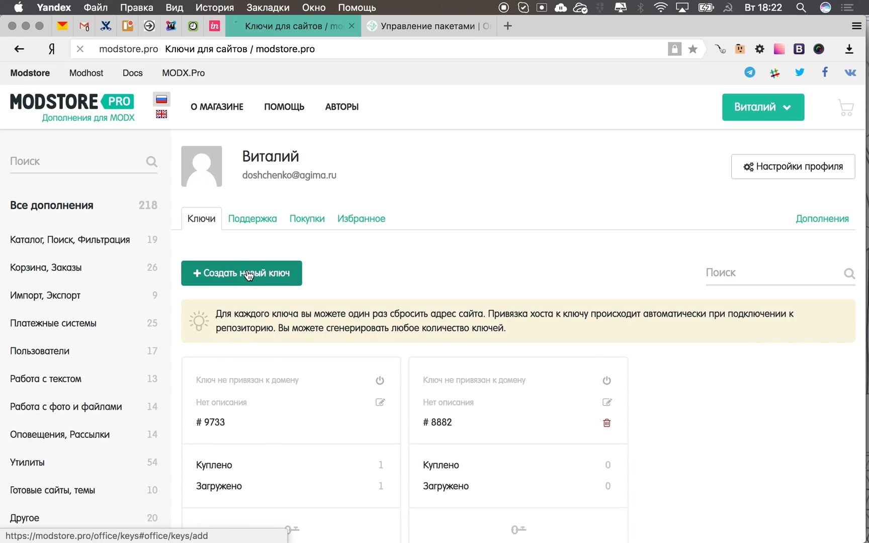Open the pinned Yandex Mail tab
Image resolution: width=869 pixels, height=543 pixels.
[62, 26]
